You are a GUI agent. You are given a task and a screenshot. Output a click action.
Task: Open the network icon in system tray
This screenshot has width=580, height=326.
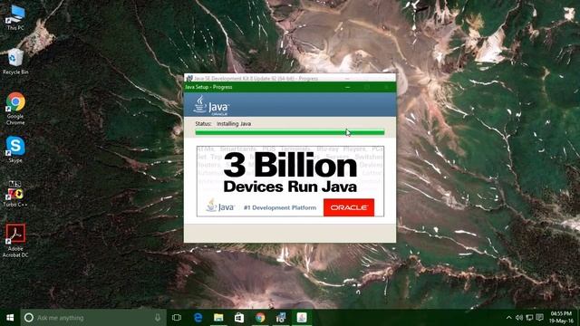click(x=529, y=318)
